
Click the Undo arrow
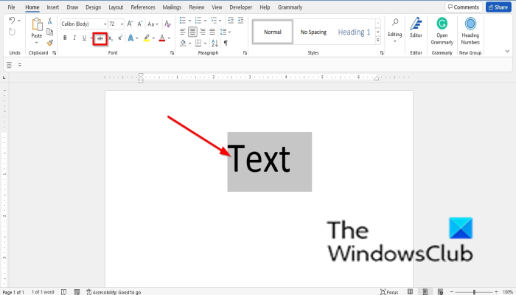(10, 22)
